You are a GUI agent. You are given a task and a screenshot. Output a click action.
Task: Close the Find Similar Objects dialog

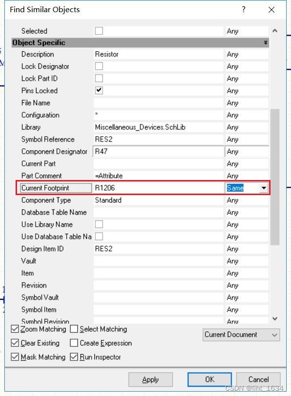272,10
